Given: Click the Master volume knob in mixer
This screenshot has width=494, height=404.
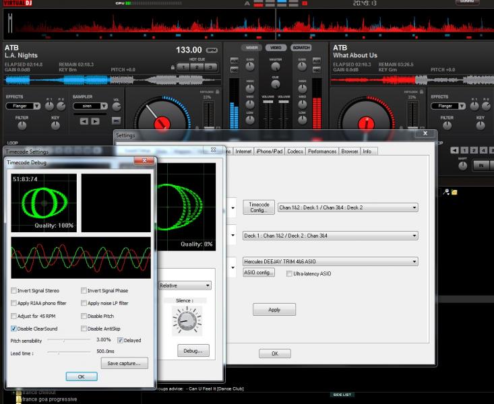Looking at the screenshot, I should (x=275, y=68).
